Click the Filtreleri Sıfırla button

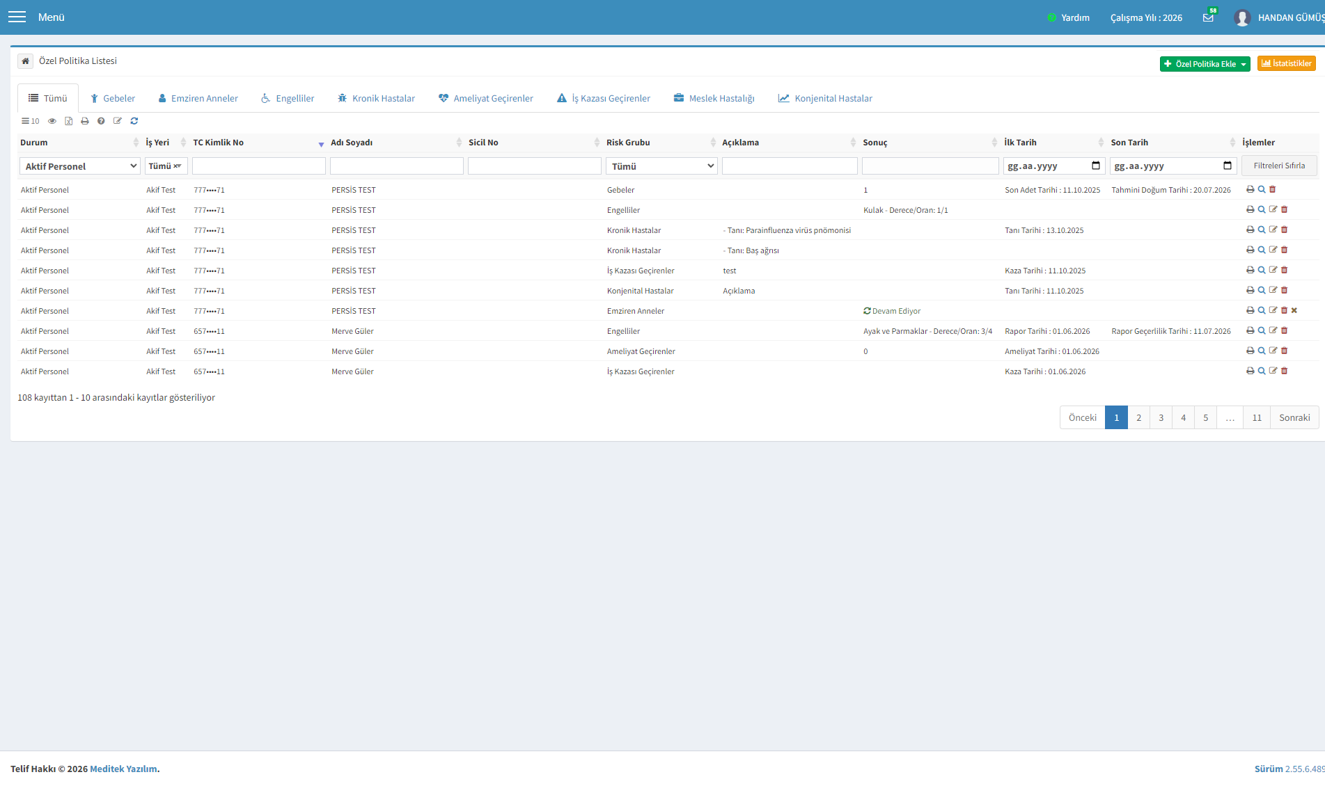tap(1279, 166)
